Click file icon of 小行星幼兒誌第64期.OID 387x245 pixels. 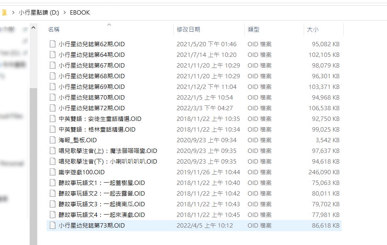point(52,55)
